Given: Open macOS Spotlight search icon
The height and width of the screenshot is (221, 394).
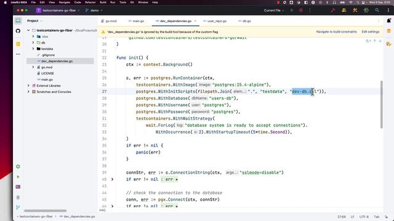Looking at the screenshot, I should (358, 2).
